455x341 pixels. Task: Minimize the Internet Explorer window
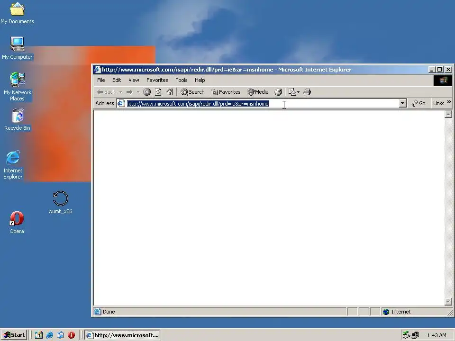pos(432,70)
